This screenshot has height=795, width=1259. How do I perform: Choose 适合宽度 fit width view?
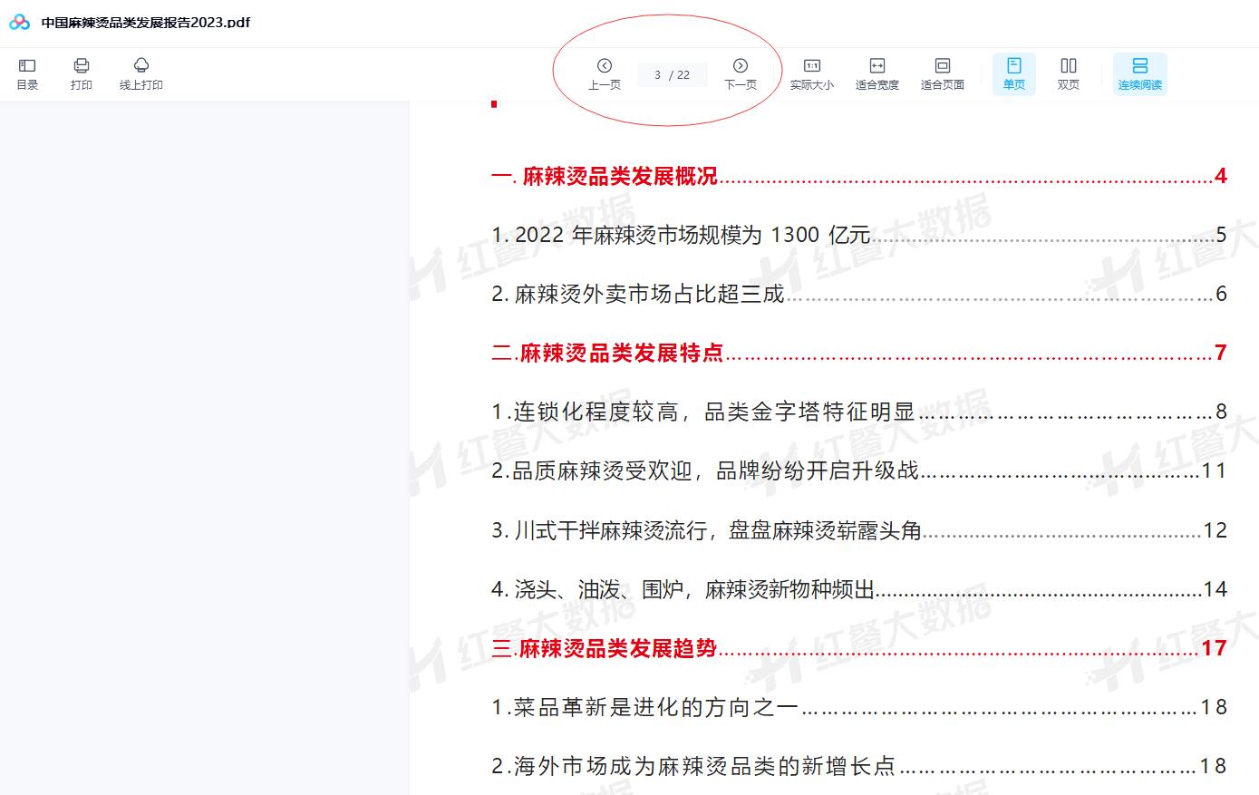coord(877,73)
